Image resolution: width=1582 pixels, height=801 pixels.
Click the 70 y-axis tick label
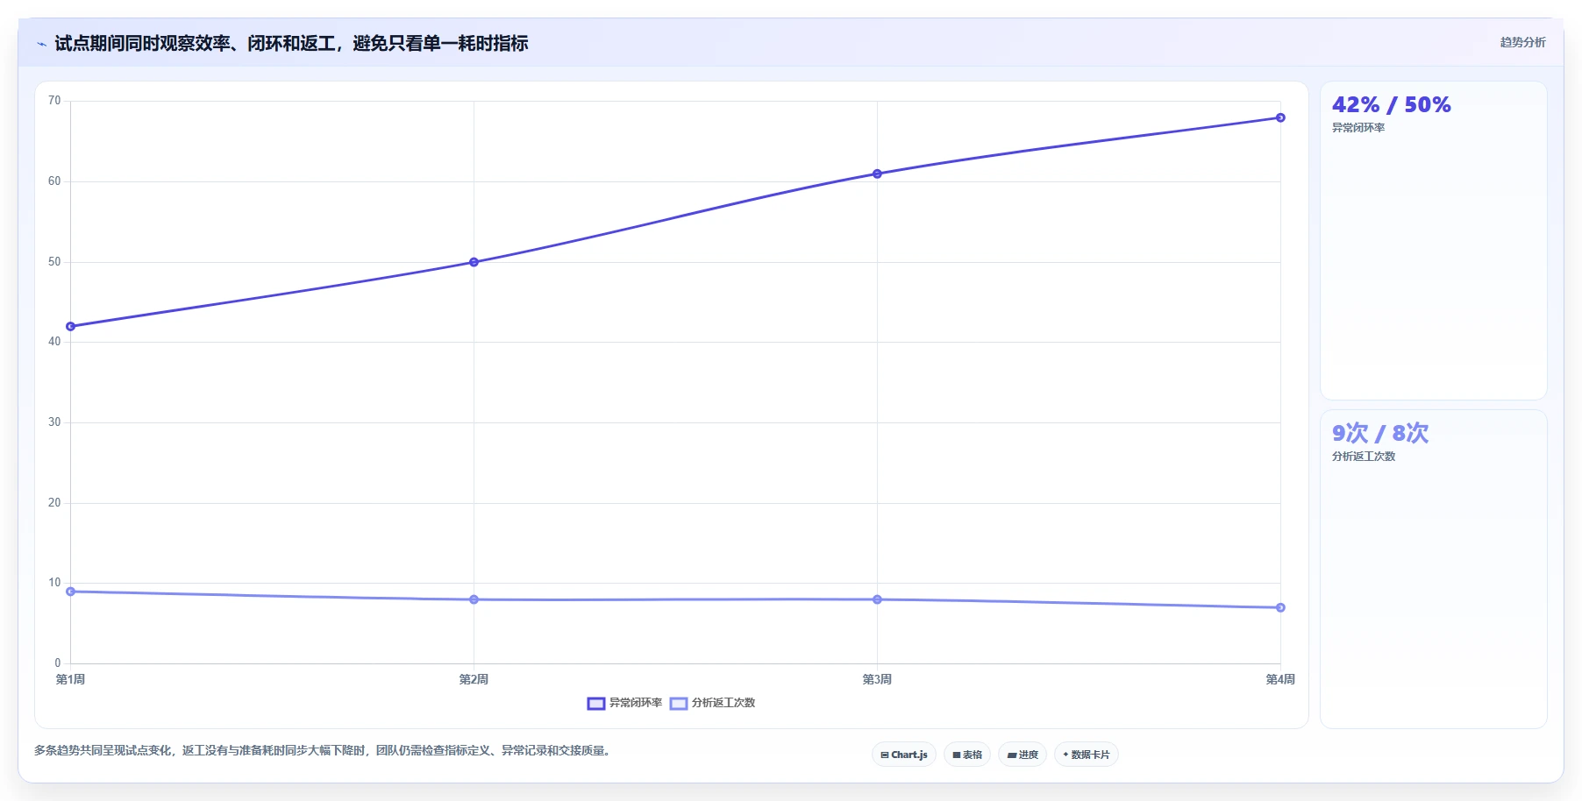click(x=54, y=101)
